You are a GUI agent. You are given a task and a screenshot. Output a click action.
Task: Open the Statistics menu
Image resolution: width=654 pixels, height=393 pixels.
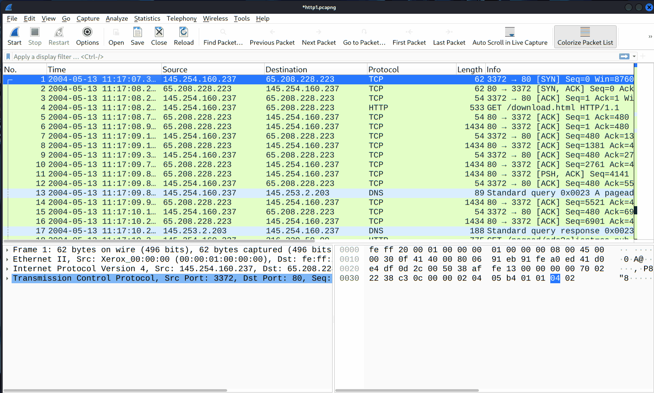point(147,19)
